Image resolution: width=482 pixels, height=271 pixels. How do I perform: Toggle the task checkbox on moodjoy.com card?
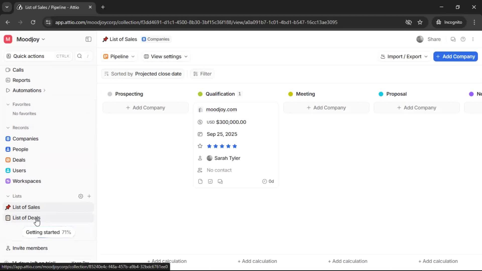(210, 181)
